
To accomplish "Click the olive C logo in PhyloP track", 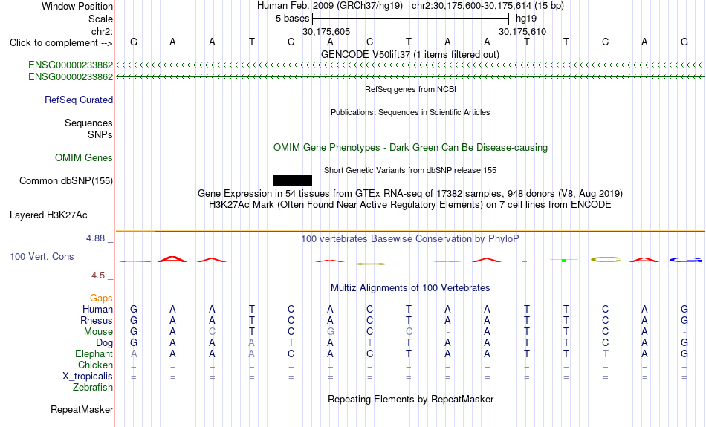I will point(606,260).
